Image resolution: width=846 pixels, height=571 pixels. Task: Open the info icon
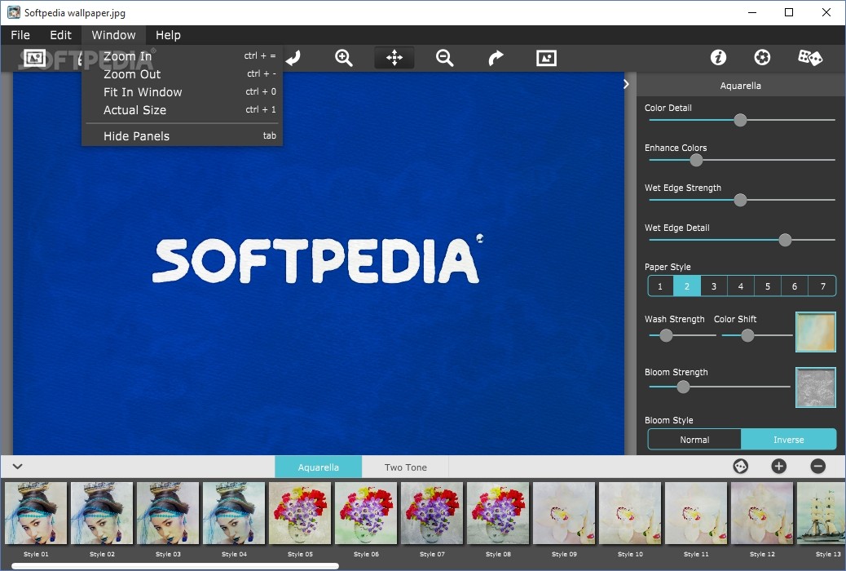click(718, 57)
